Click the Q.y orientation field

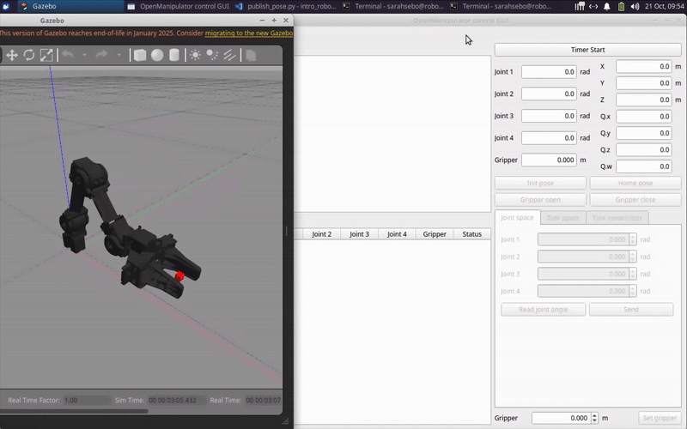pyautogui.click(x=643, y=133)
